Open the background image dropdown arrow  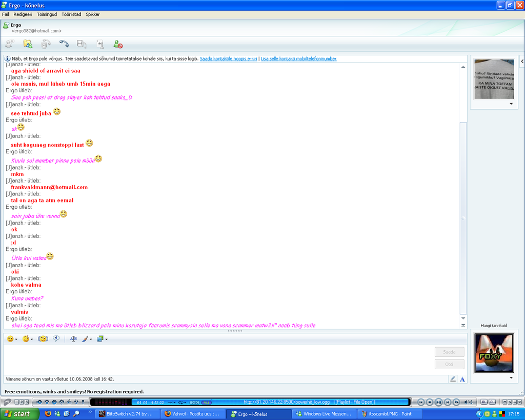107,339
